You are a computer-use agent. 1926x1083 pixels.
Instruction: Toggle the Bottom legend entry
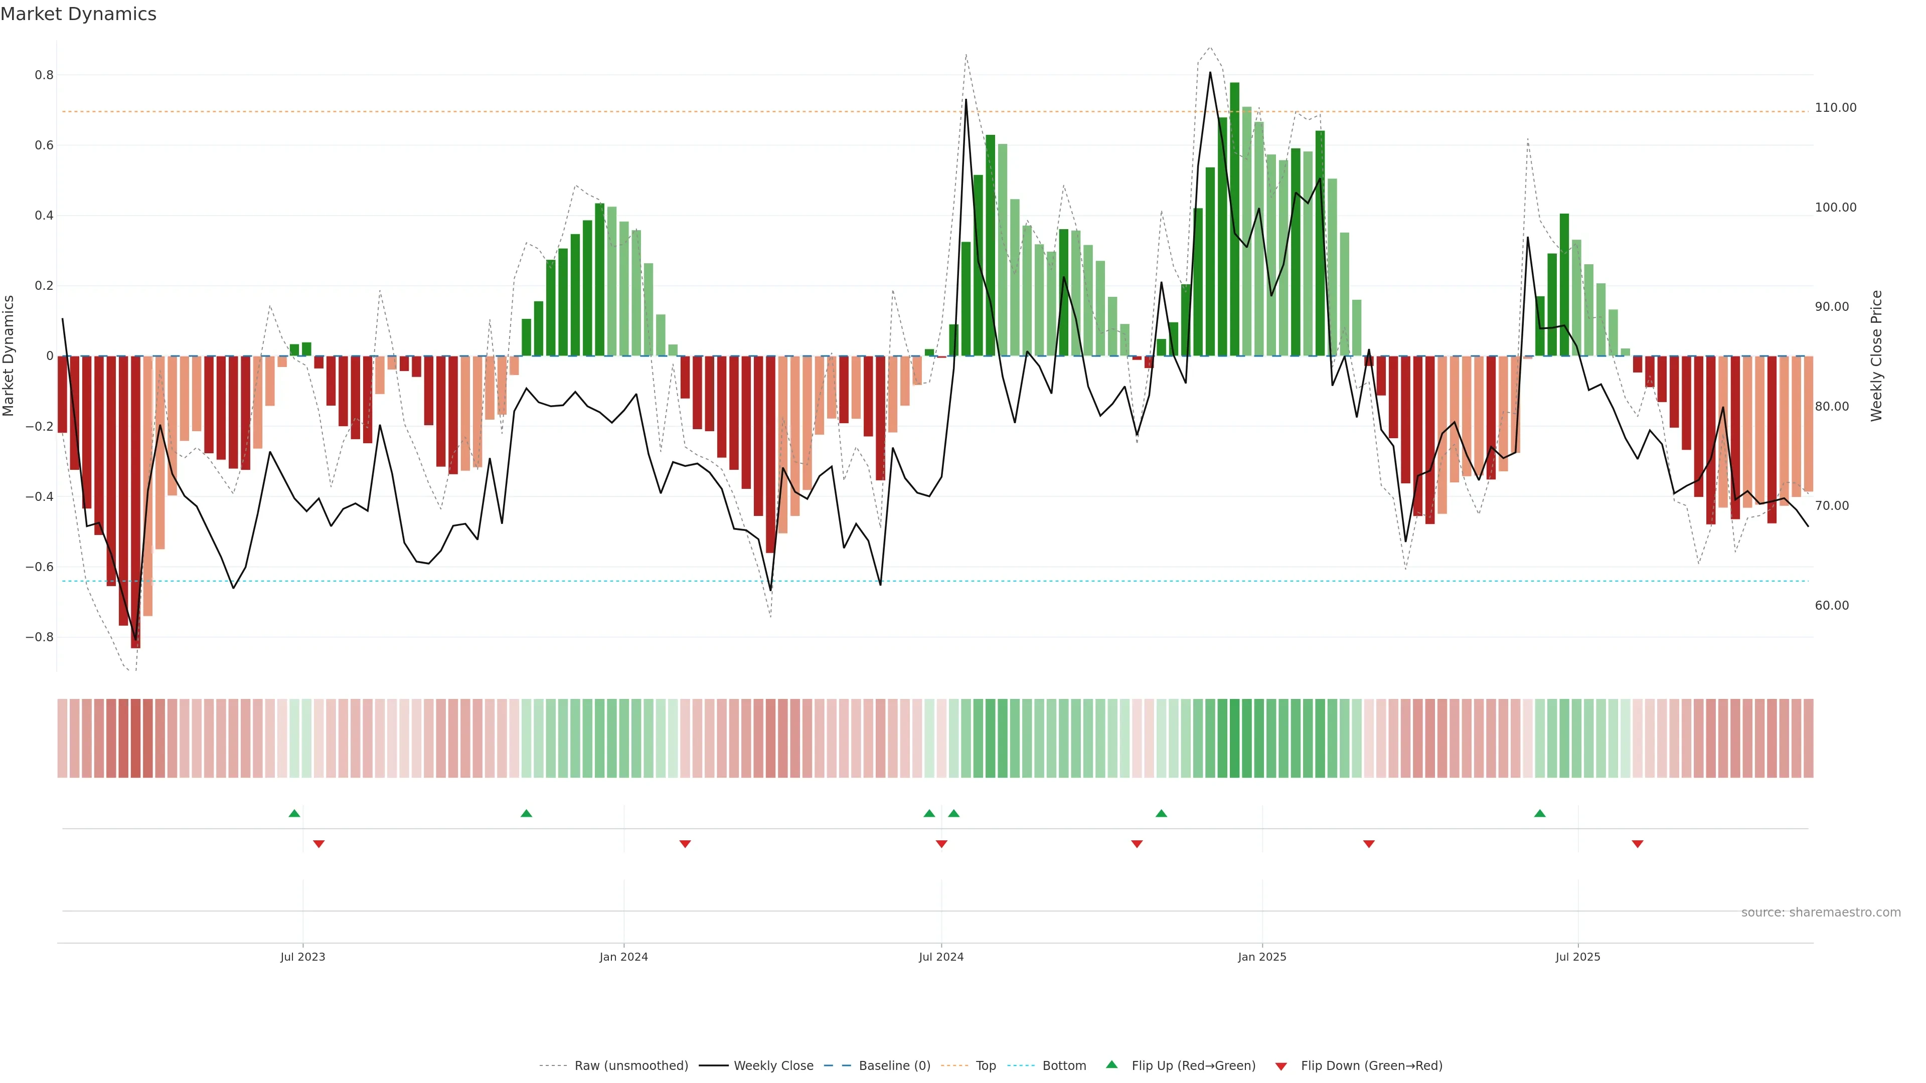pos(1064,1066)
